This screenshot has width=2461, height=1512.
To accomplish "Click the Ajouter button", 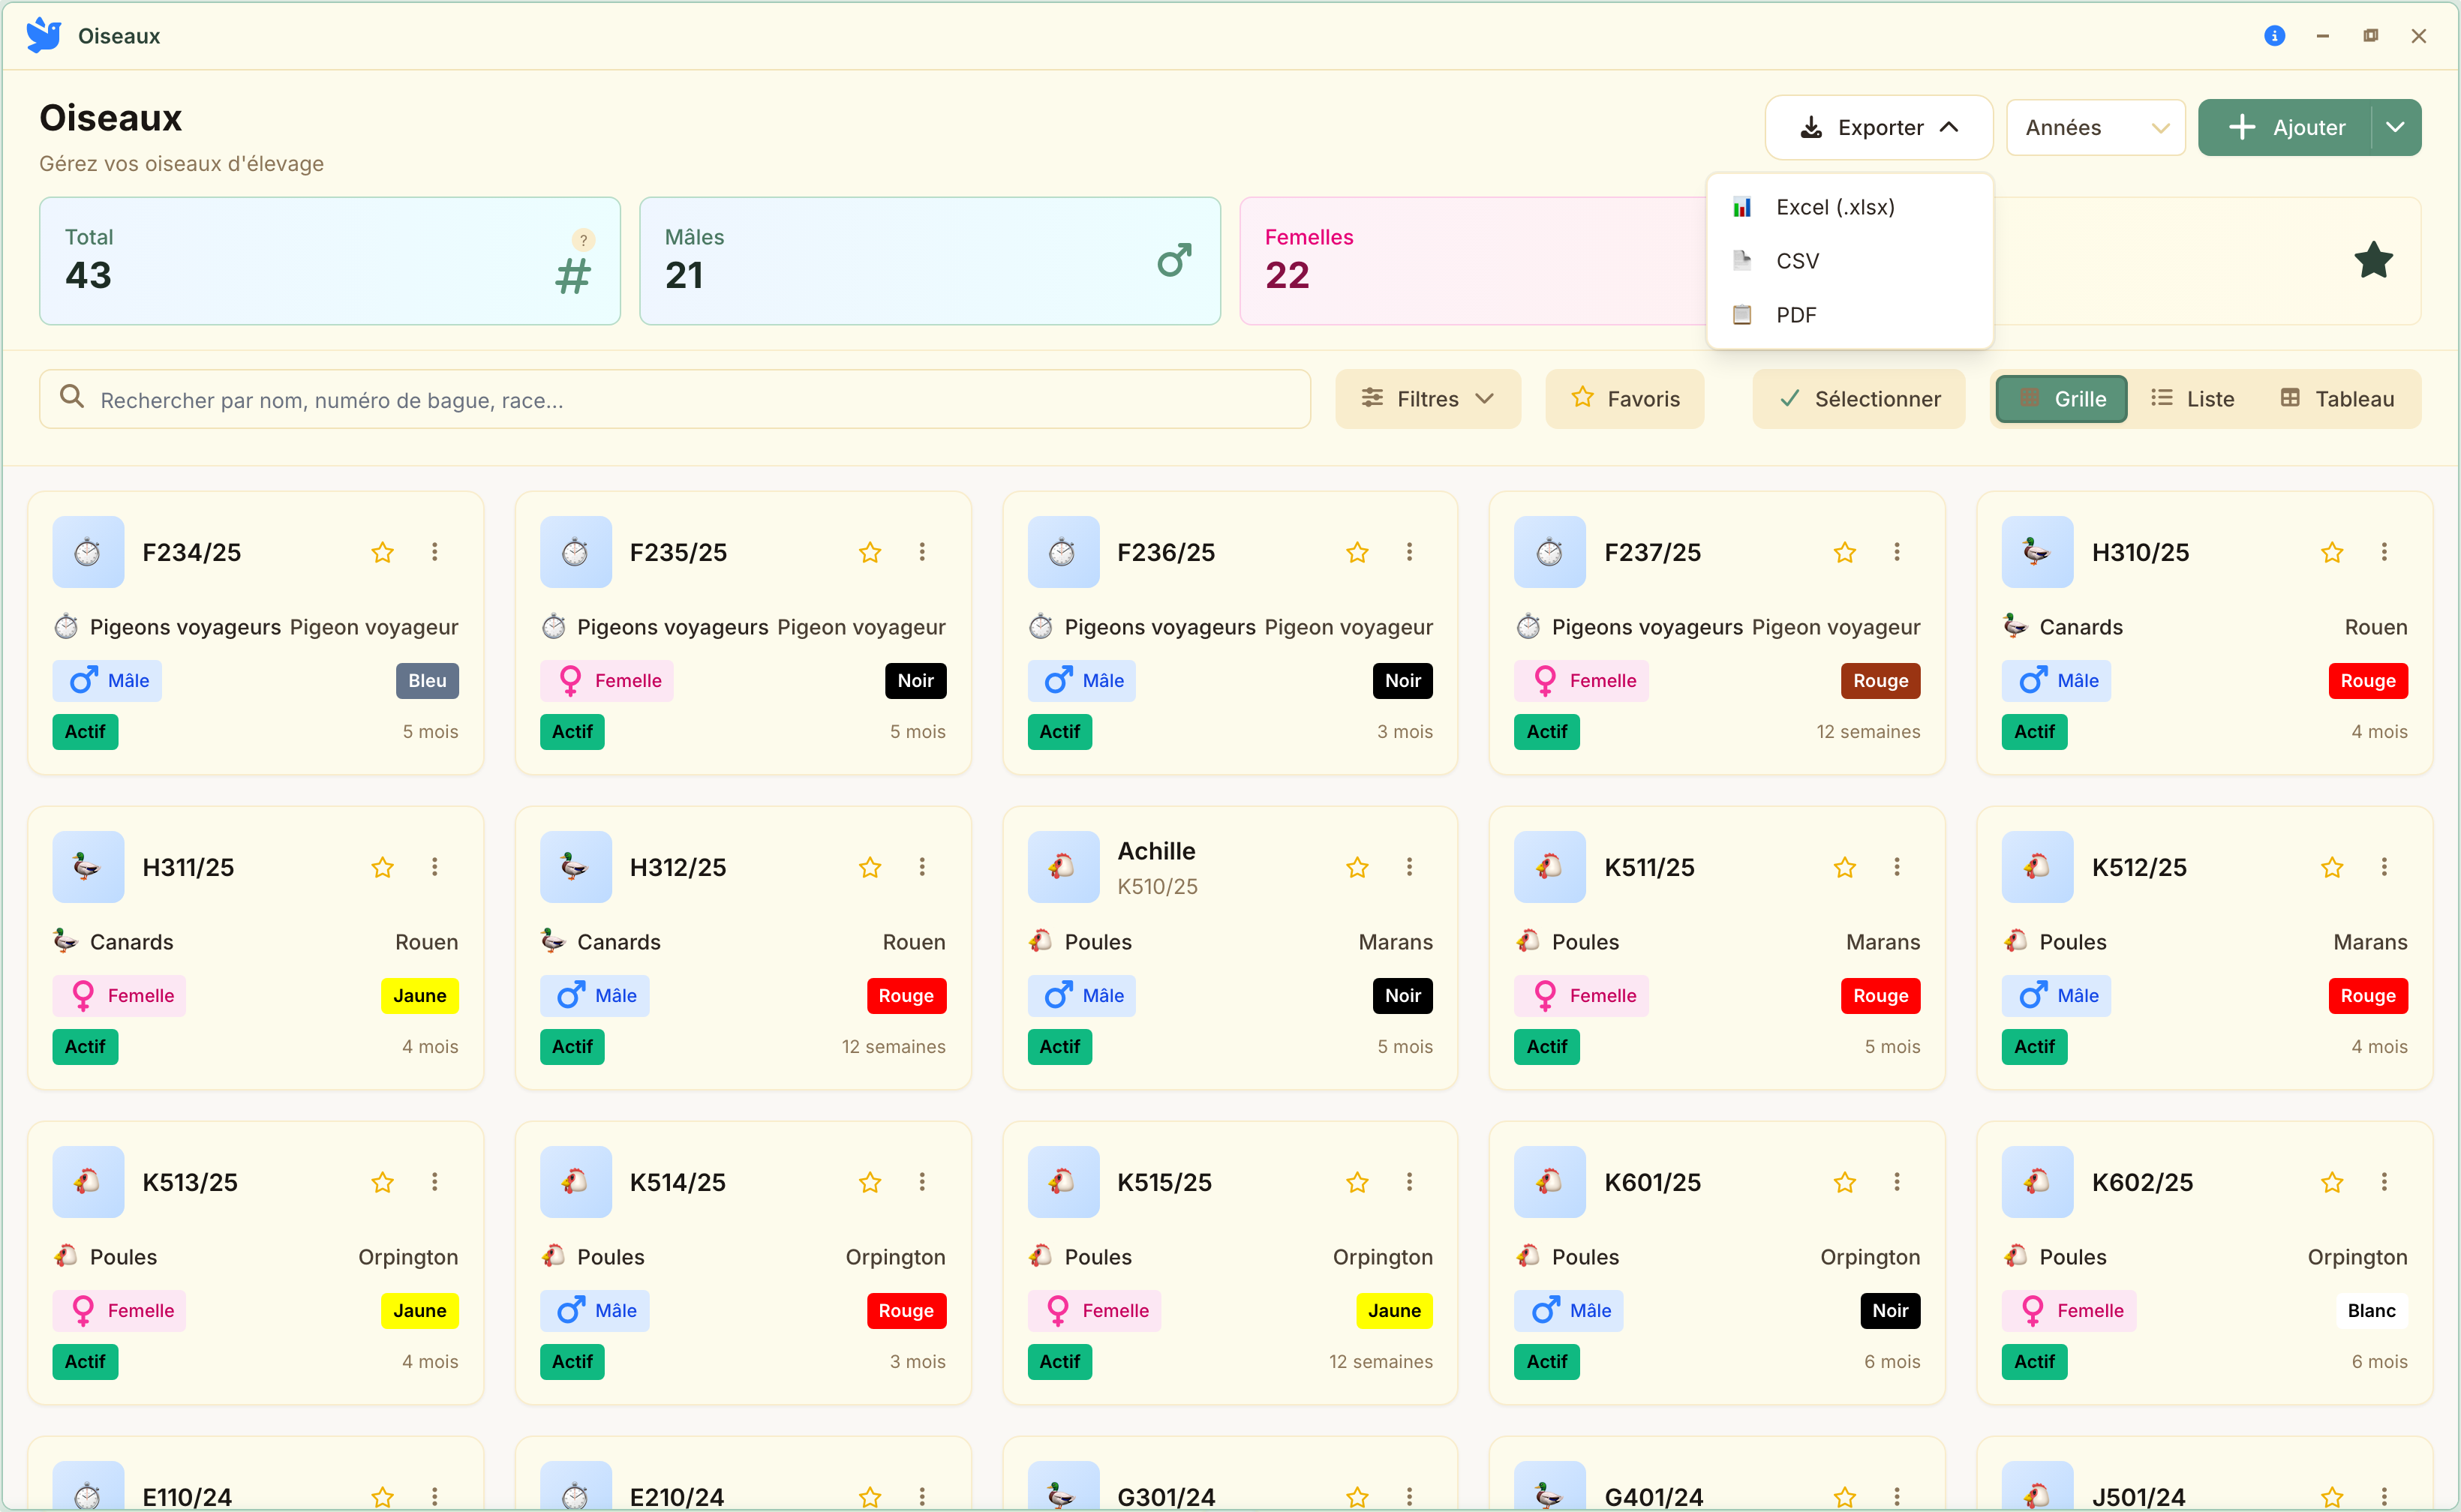I will 2286,127.
